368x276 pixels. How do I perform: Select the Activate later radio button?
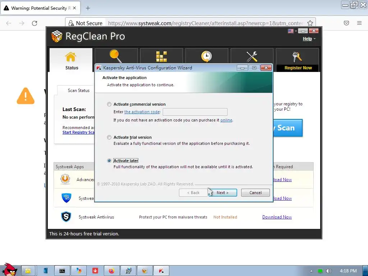tap(109, 161)
